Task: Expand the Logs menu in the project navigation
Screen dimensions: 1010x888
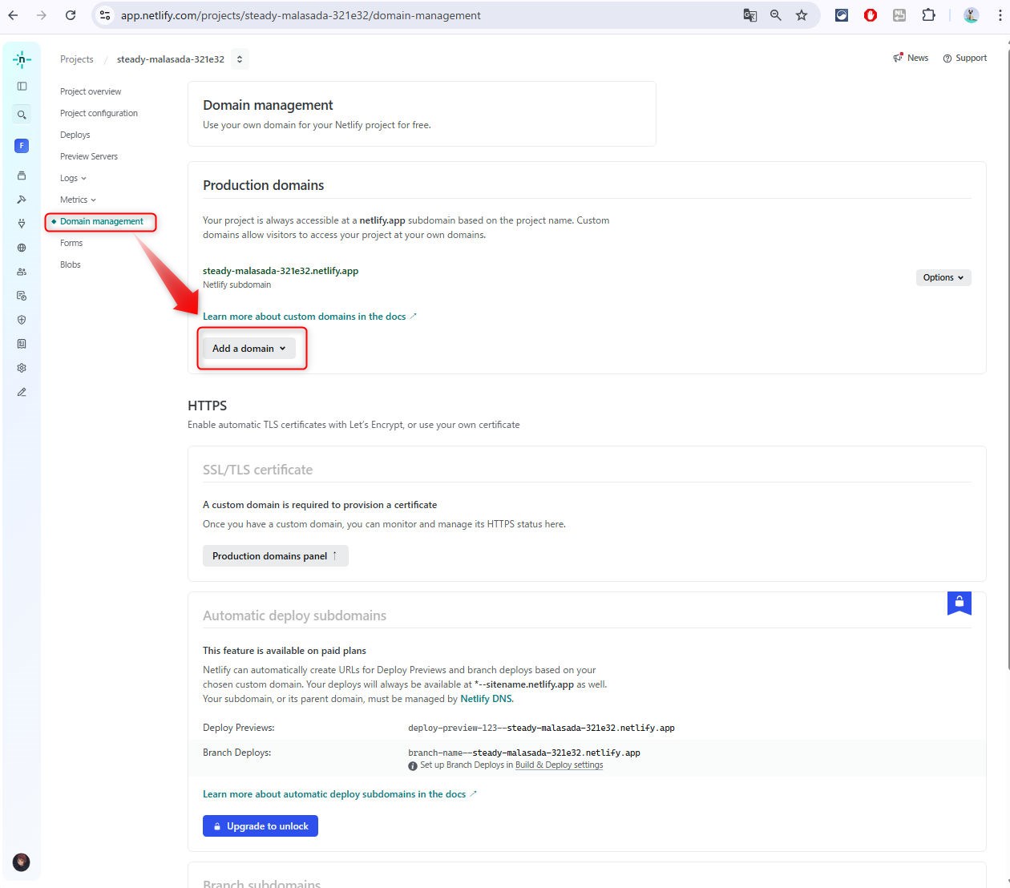Action: coord(73,178)
